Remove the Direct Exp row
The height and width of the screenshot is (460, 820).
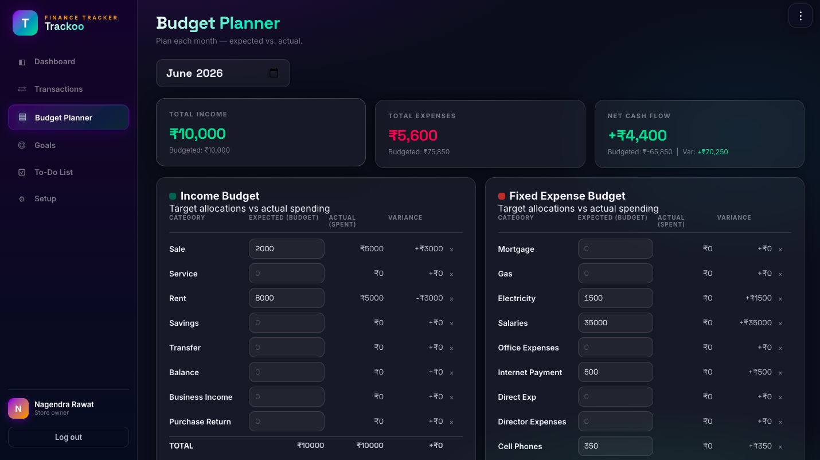[780, 397]
